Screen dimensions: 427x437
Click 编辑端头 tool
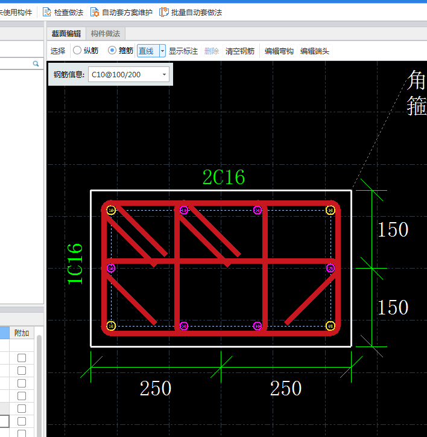[315, 51]
